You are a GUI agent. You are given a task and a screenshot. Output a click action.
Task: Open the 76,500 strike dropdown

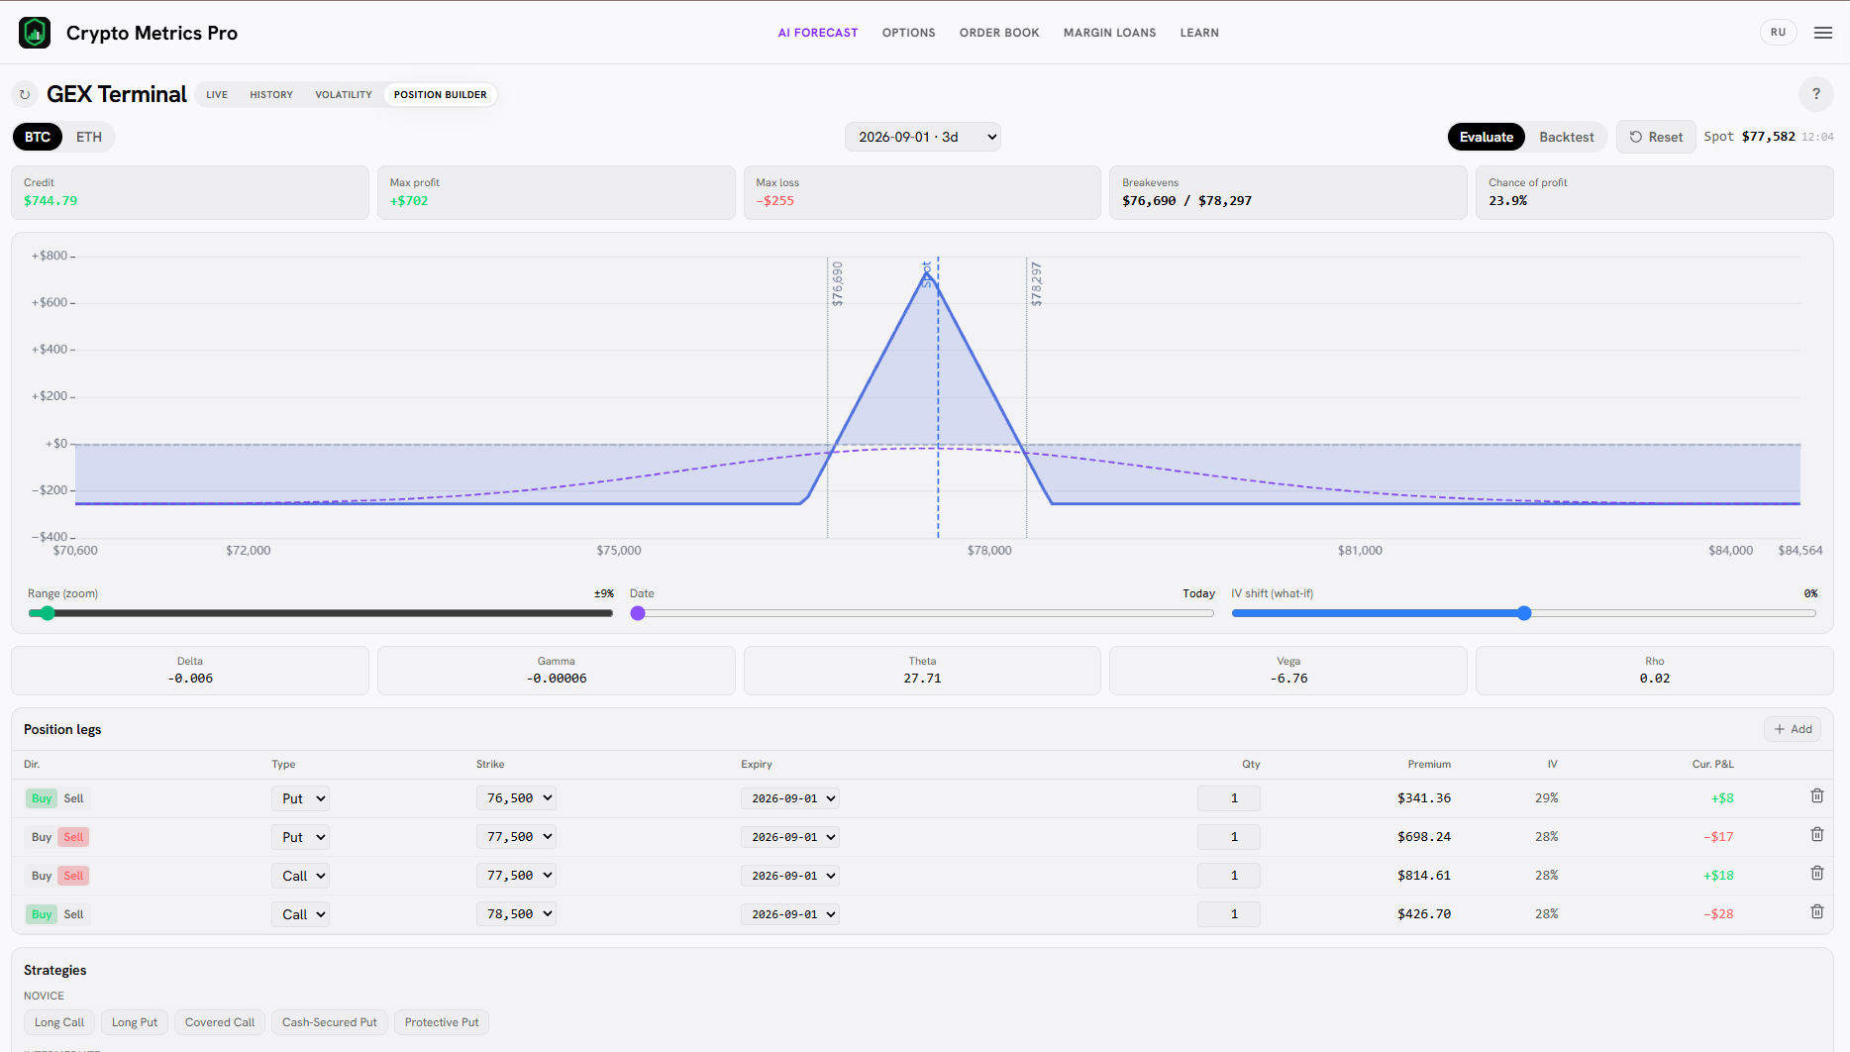pos(516,797)
